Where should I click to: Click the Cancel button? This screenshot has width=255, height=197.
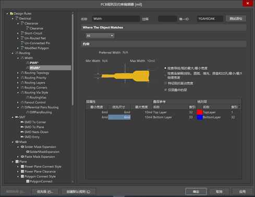219,191
